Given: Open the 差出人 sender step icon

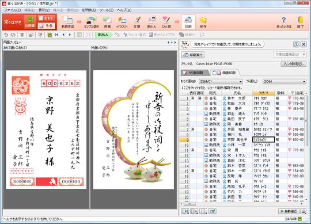Looking at the screenshot, I should click(151, 22).
